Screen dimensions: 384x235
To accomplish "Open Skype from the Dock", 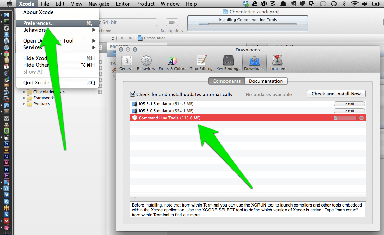I will tap(6, 202).
